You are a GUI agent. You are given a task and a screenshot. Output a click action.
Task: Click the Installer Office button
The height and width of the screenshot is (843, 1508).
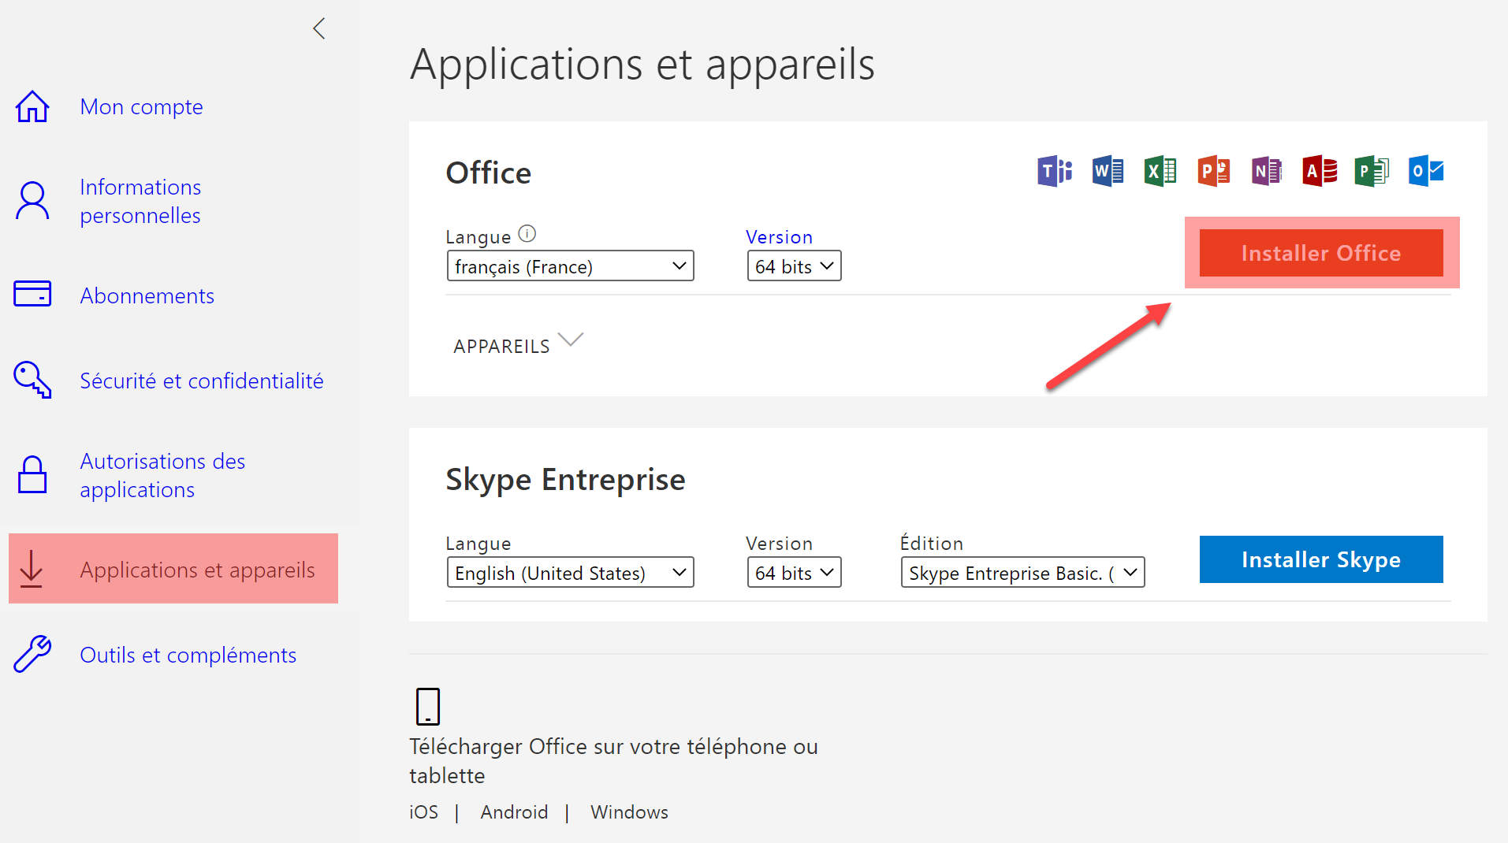(1321, 253)
